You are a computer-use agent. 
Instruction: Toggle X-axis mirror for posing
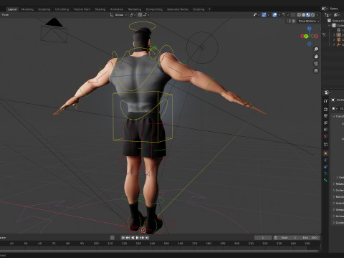pos(293,21)
